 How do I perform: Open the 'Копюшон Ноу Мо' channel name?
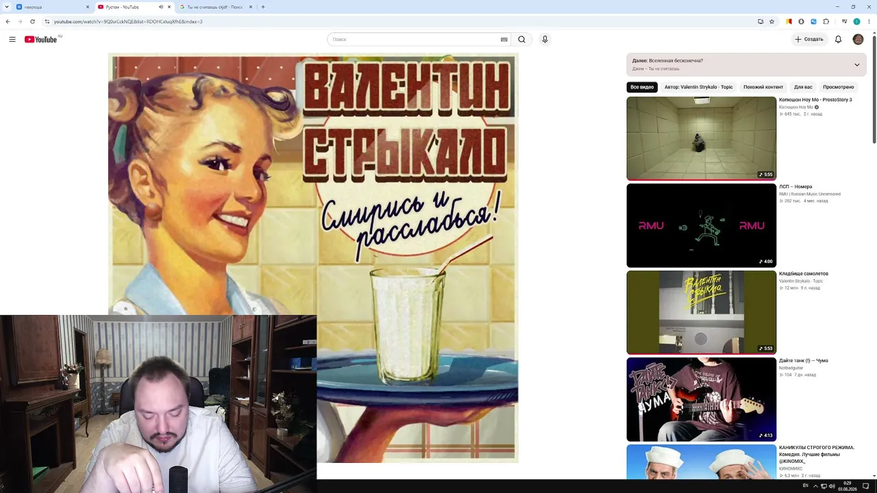796,108
